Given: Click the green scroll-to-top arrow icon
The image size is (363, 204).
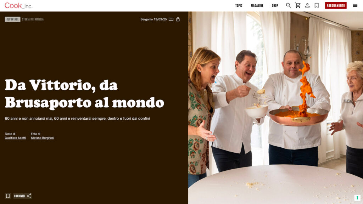Looking at the screenshot, I should point(357,198).
